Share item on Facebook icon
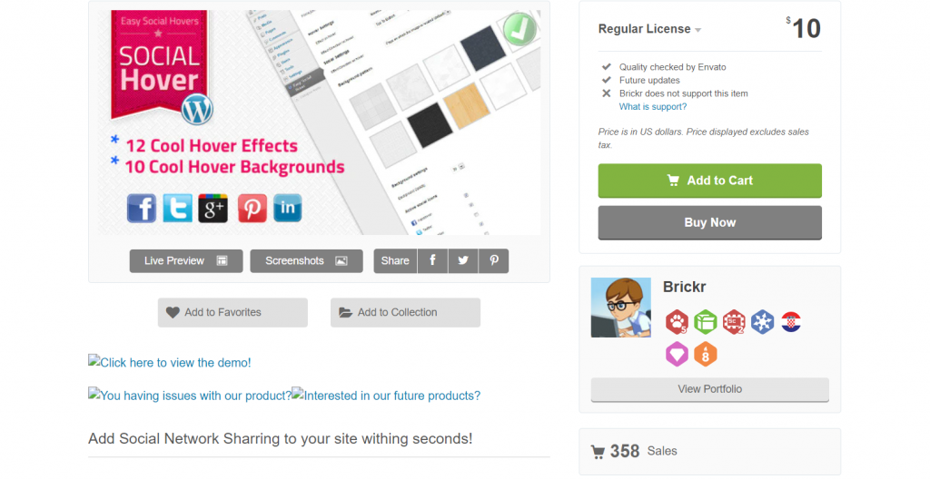The image size is (930, 479). point(432,260)
